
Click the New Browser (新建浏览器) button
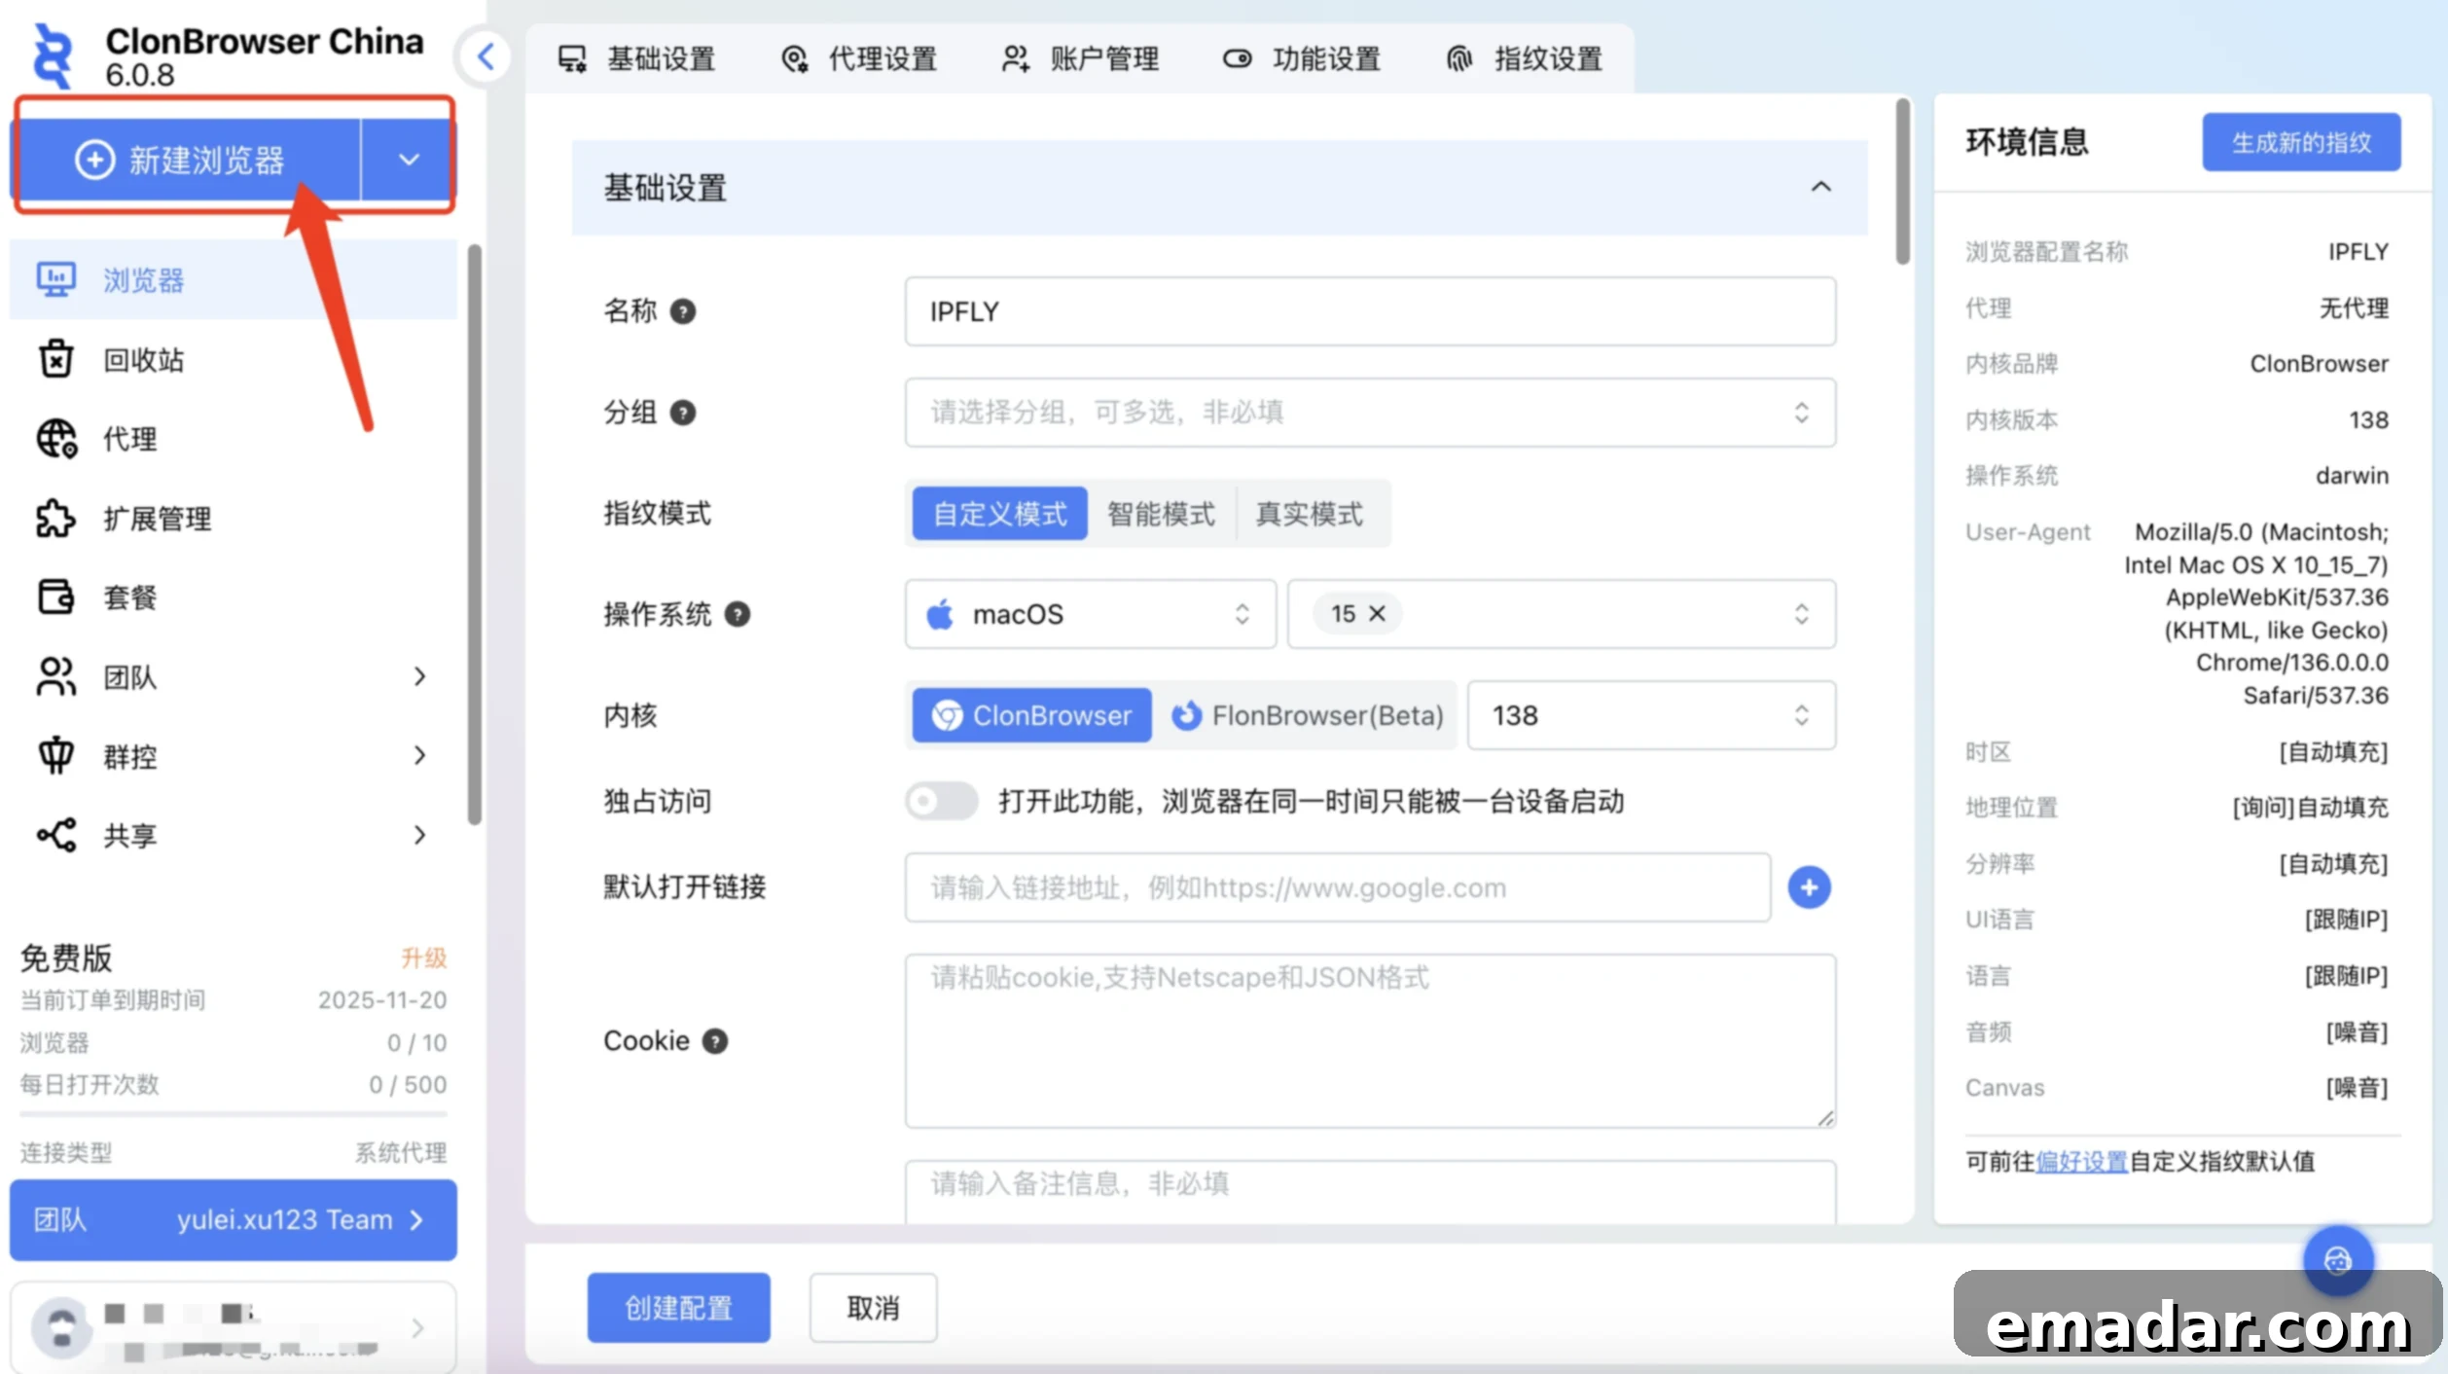pos(187,160)
